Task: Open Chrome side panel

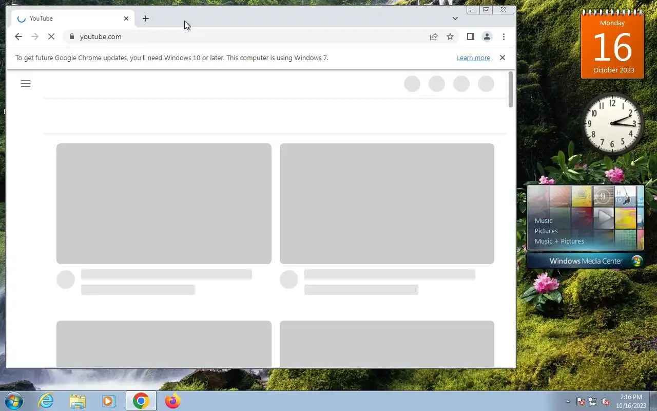Action: (x=470, y=36)
